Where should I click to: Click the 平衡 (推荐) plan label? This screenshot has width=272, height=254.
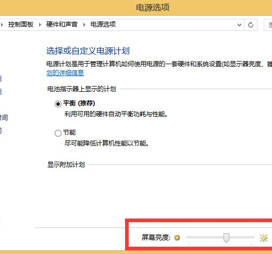click(79, 103)
